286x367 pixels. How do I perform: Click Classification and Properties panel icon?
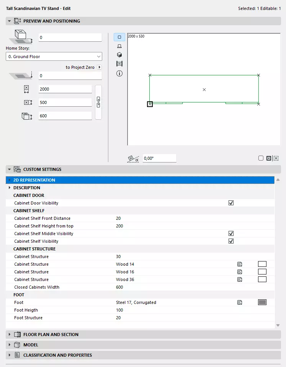pyautogui.click(x=17, y=355)
